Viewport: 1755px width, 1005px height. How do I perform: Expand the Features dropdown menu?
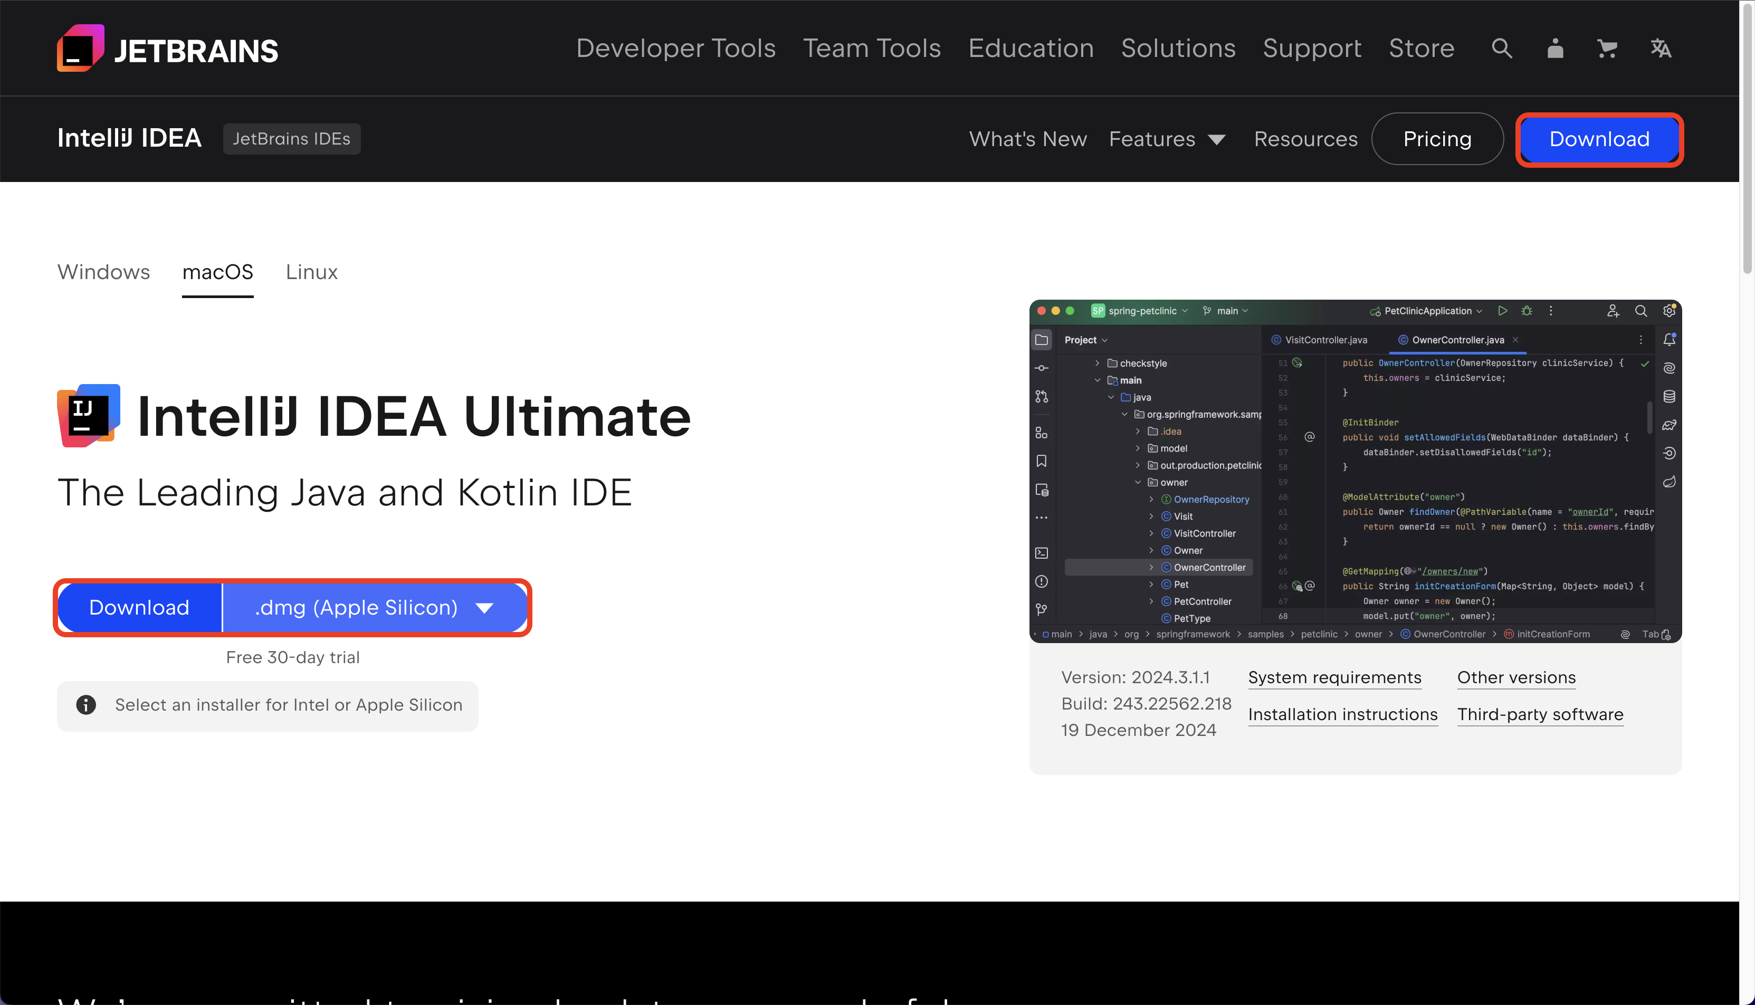click(x=1167, y=139)
